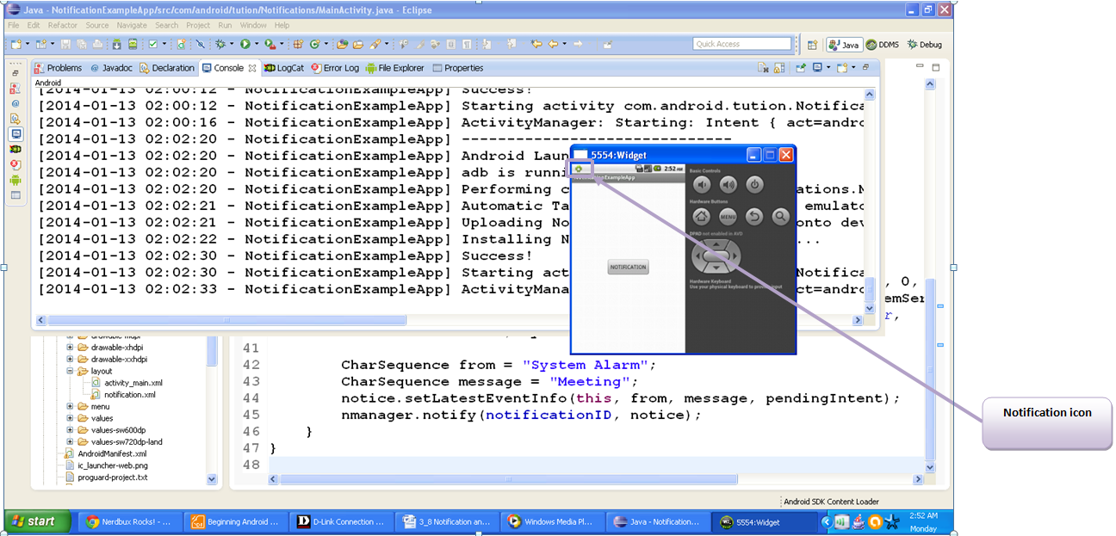Click the Android robot icon in left sidebar
Image resolution: width=1116 pixels, height=536 pixels.
[x=15, y=180]
